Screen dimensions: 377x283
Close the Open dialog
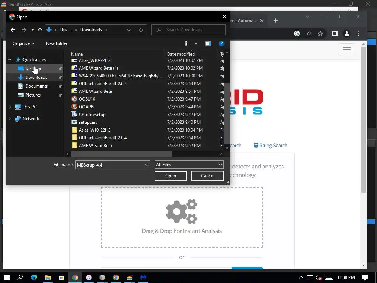(x=224, y=17)
